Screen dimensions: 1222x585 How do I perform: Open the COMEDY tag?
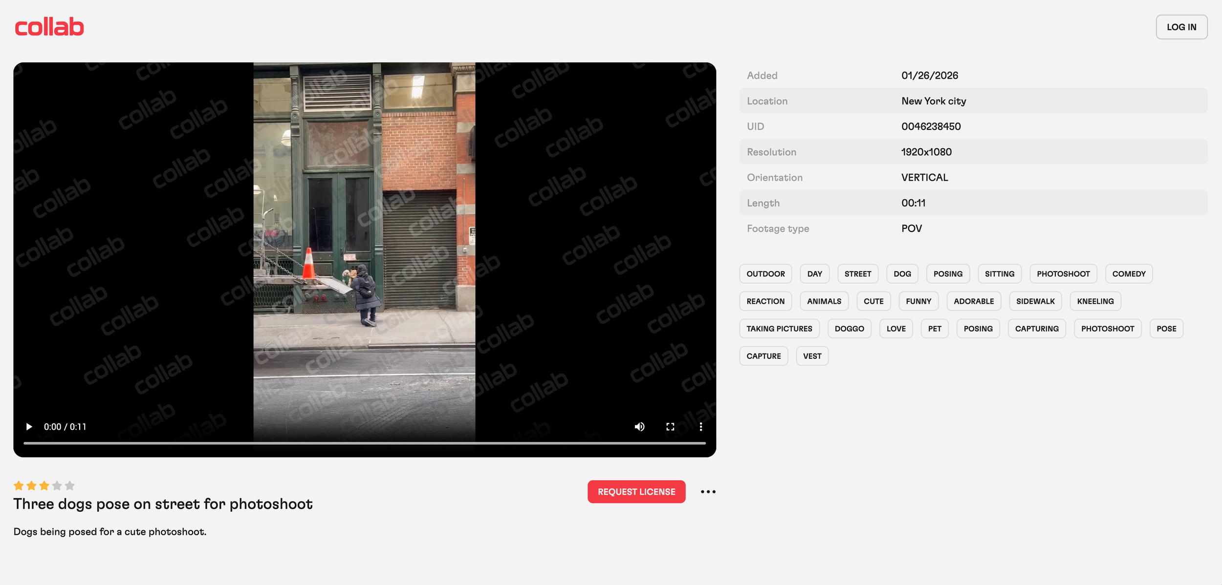pyautogui.click(x=1128, y=274)
